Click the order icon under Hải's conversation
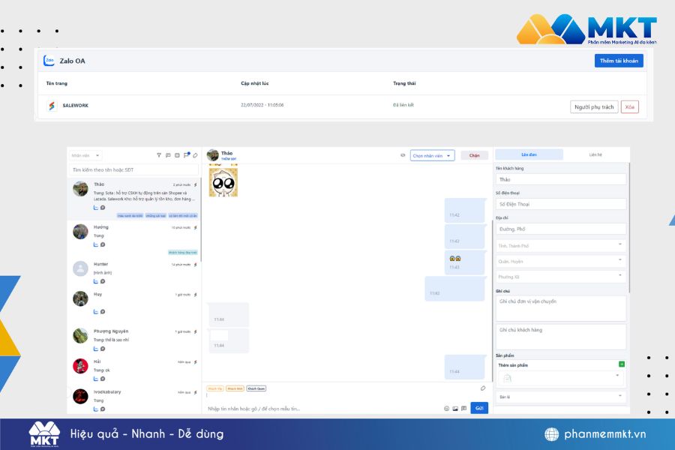 95,379
